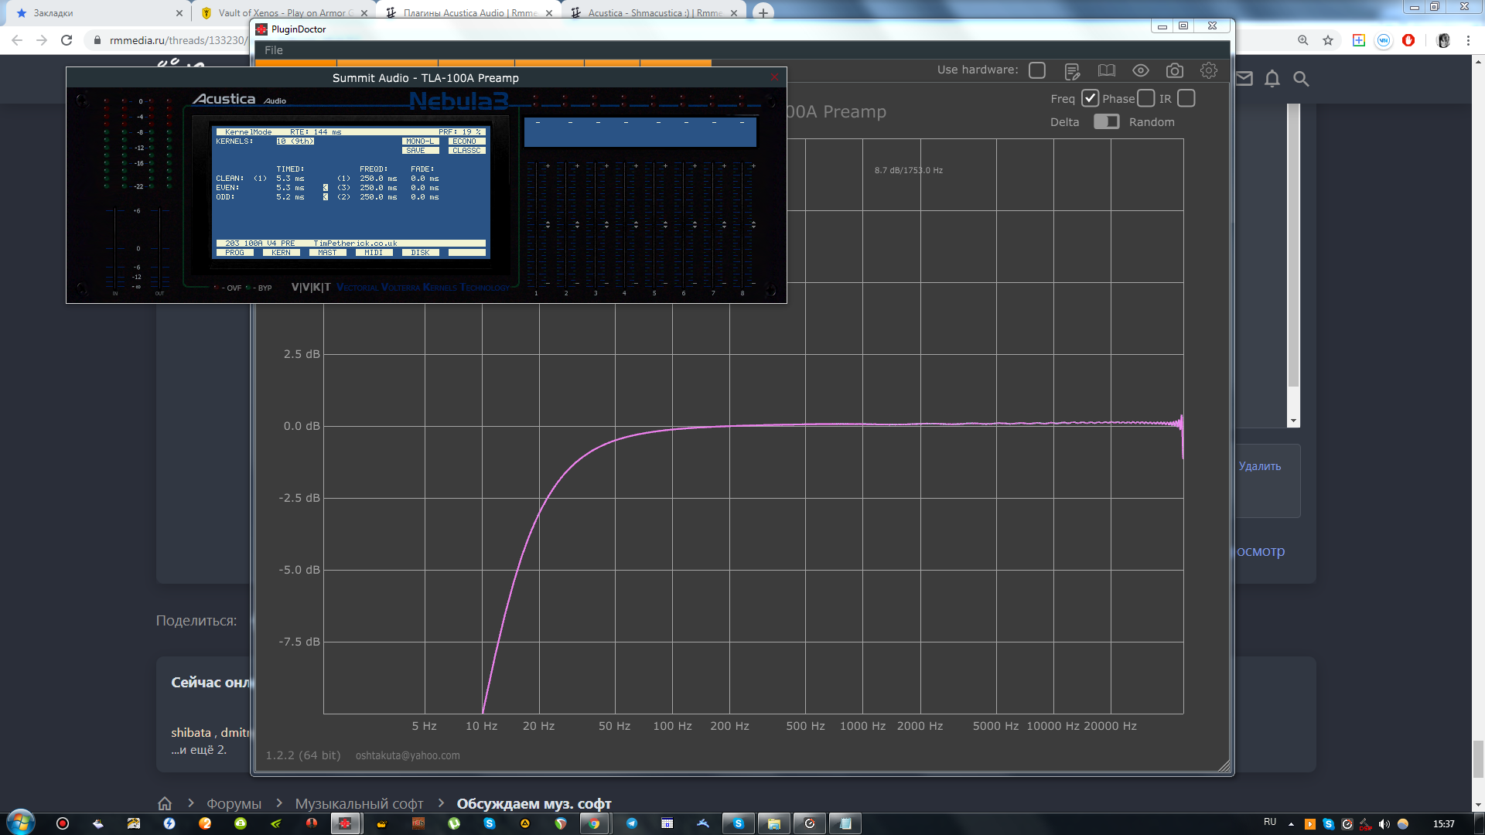This screenshot has width=1485, height=835.
Task: Adjust Nebula fader number 1
Action: (536, 224)
